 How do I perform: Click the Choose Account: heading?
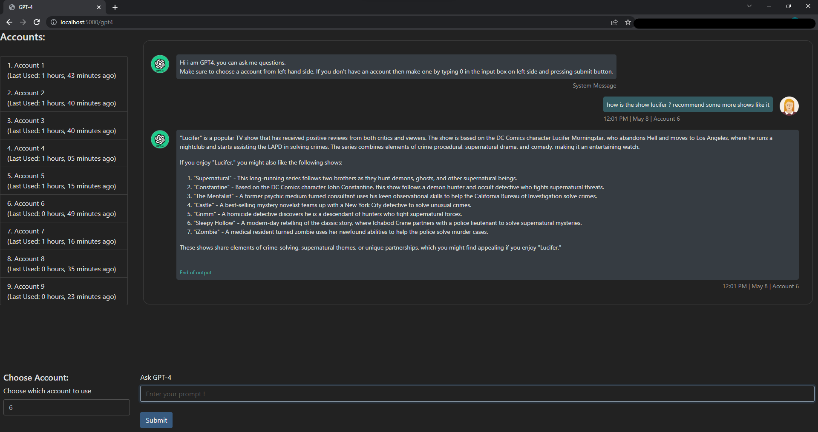pyautogui.click(x=36, y=378)
